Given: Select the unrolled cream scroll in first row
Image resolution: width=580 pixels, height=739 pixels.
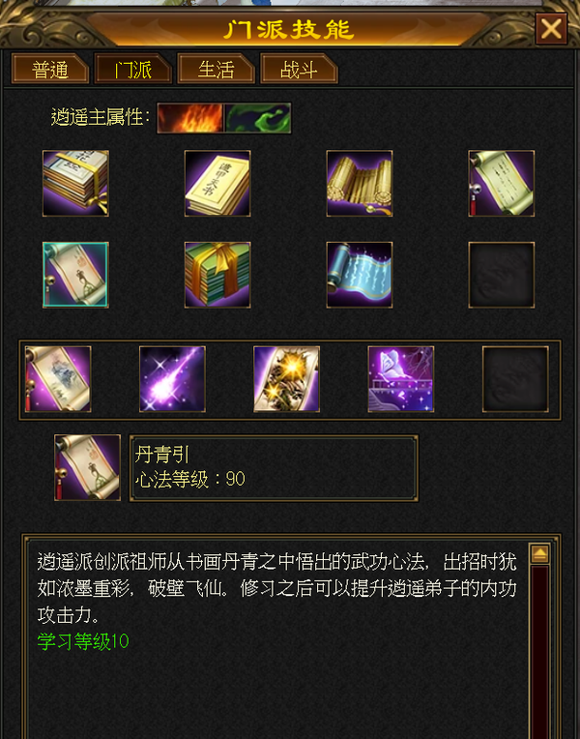Looking at the screenshot, I should pos(502,184).
